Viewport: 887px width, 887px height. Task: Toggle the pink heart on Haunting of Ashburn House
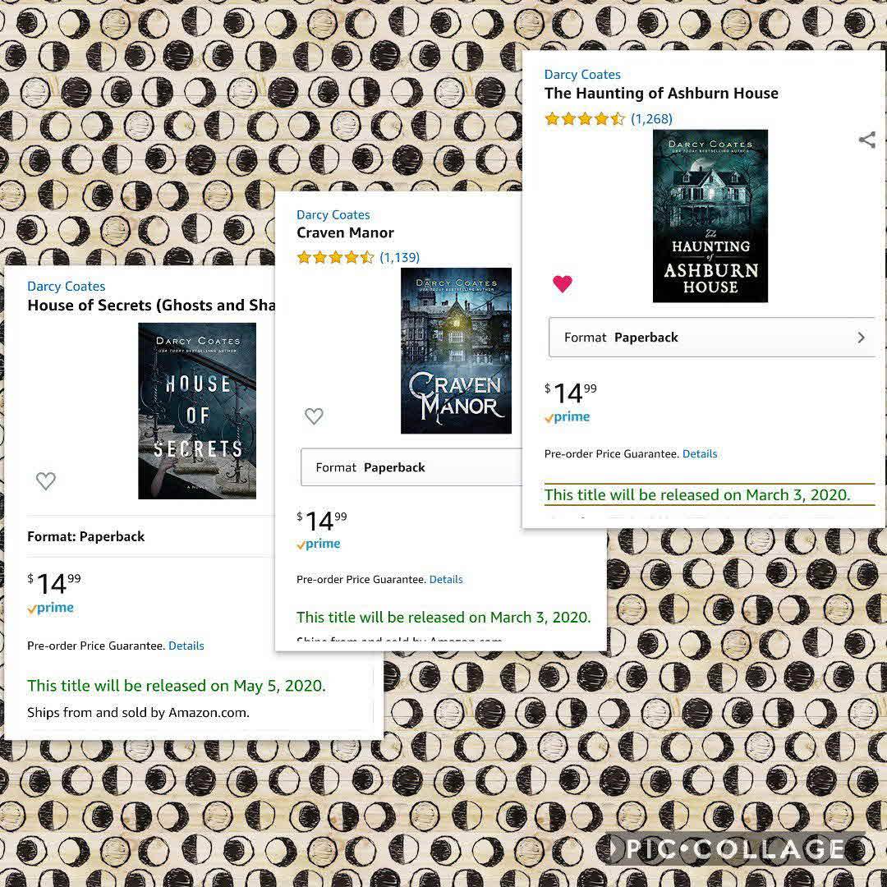(x=563, y=283)
